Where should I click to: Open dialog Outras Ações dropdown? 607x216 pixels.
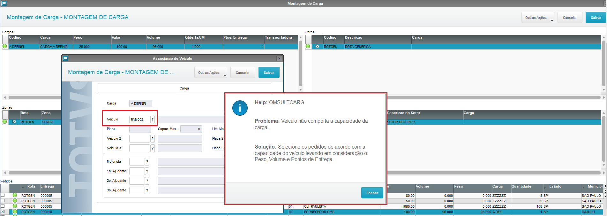(211, 73)
